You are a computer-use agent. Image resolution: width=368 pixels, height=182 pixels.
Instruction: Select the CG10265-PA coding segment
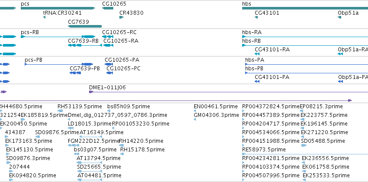pos(109,64)
